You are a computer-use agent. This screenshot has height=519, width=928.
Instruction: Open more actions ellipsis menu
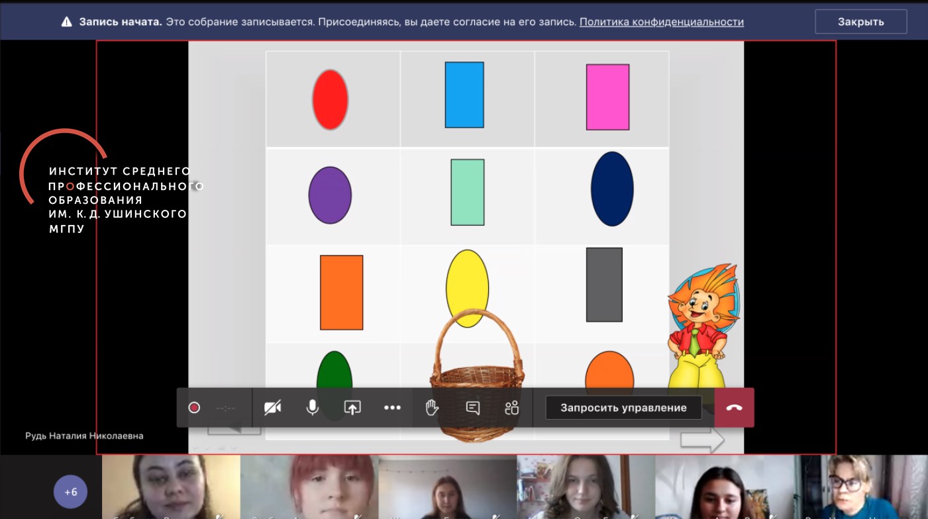coord(392,408)
